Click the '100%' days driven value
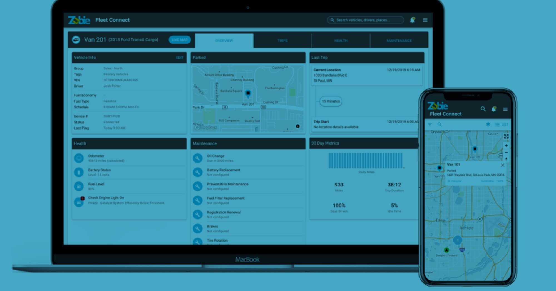The height and width of the screenshot is (291, 556). click(339, 205)
